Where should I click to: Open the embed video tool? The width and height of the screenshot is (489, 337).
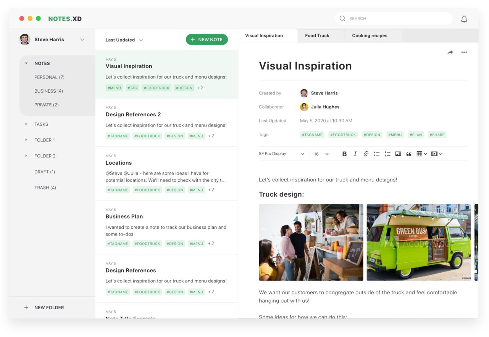(435, 154)
